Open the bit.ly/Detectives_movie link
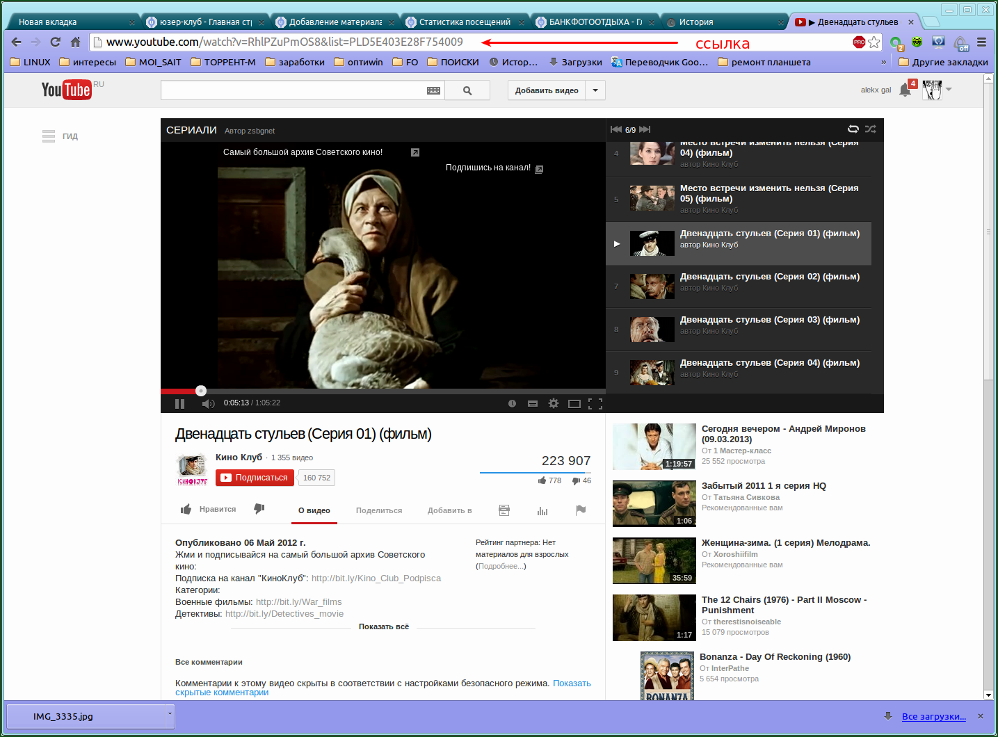 pyautogui.click(x=284, y=614)
